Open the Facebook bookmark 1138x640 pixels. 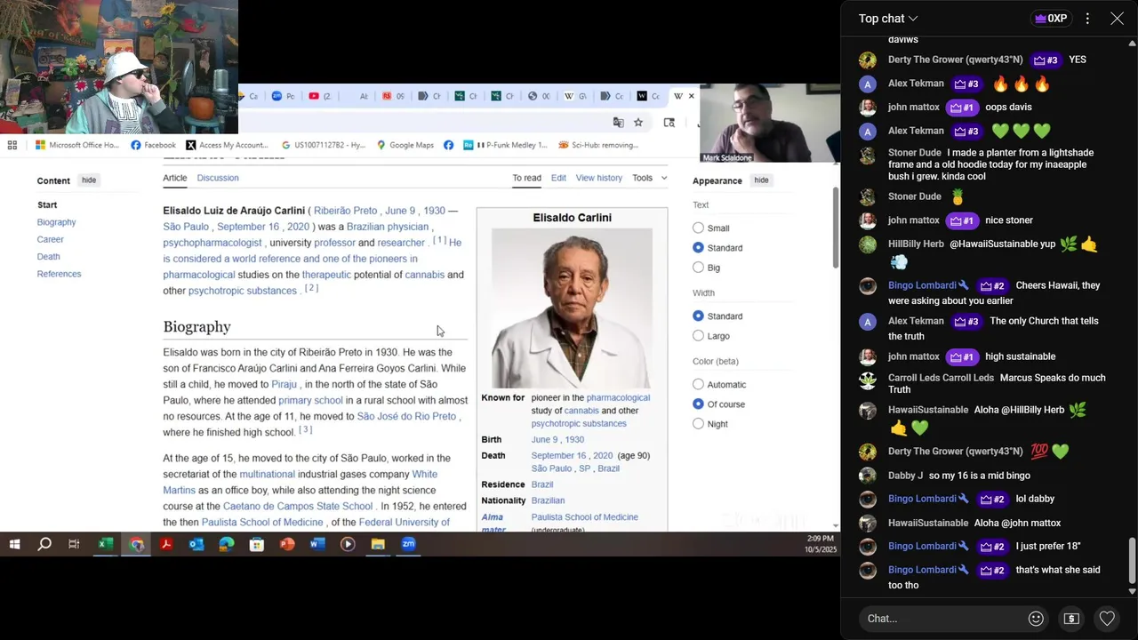[153, 145]
